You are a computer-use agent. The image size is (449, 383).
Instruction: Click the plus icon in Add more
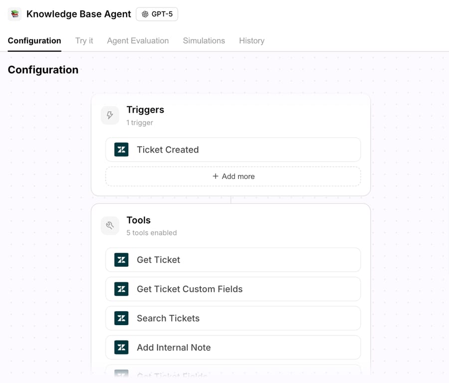click(x=216, y=176)
